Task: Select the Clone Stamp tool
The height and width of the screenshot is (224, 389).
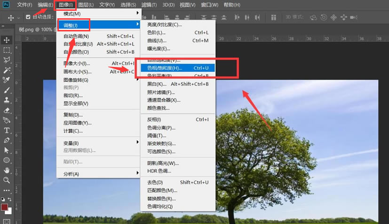Action: pos(7,100)
